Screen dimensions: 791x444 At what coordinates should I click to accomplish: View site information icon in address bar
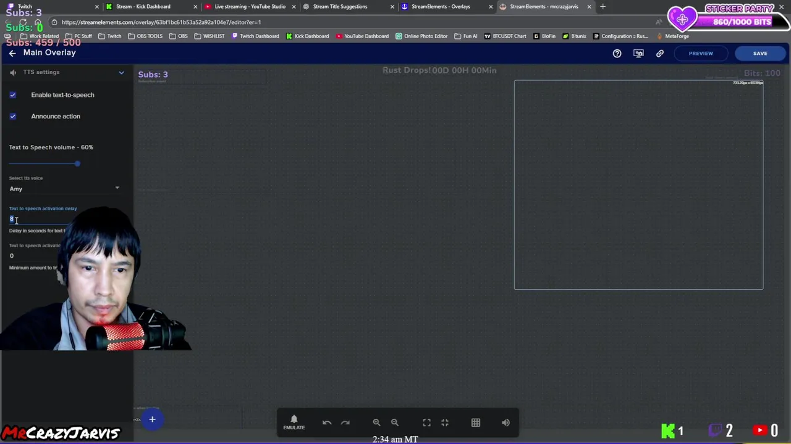[x=54, y=22]
